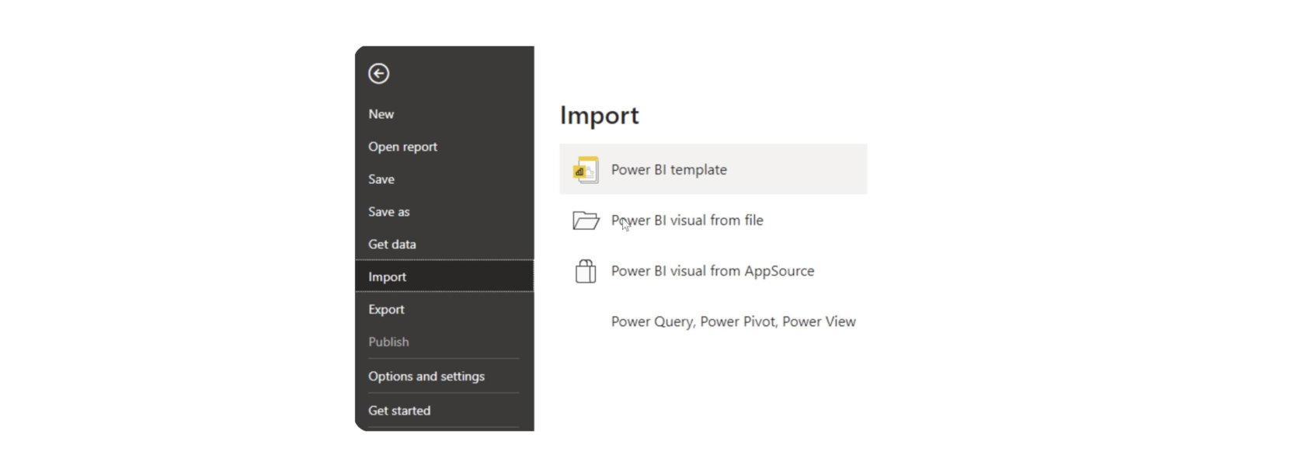Click the Import page heading
1305x476 pixels.
(x=599, y=115)
